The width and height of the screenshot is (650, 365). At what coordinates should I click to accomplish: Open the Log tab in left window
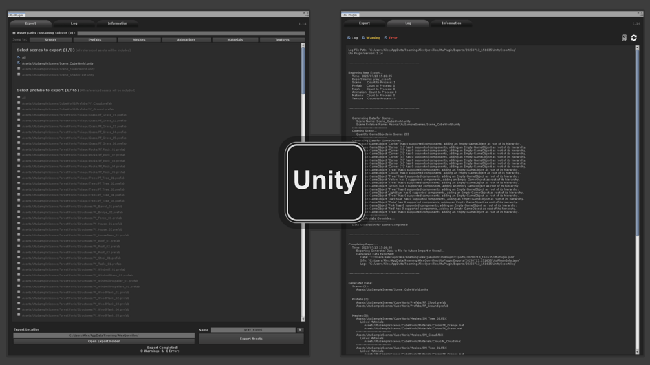pos(74,24)
